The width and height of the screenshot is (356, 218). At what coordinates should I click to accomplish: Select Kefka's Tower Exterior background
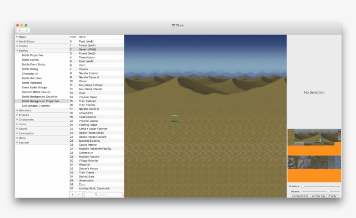pyautogui.click(x=93, y=129)
